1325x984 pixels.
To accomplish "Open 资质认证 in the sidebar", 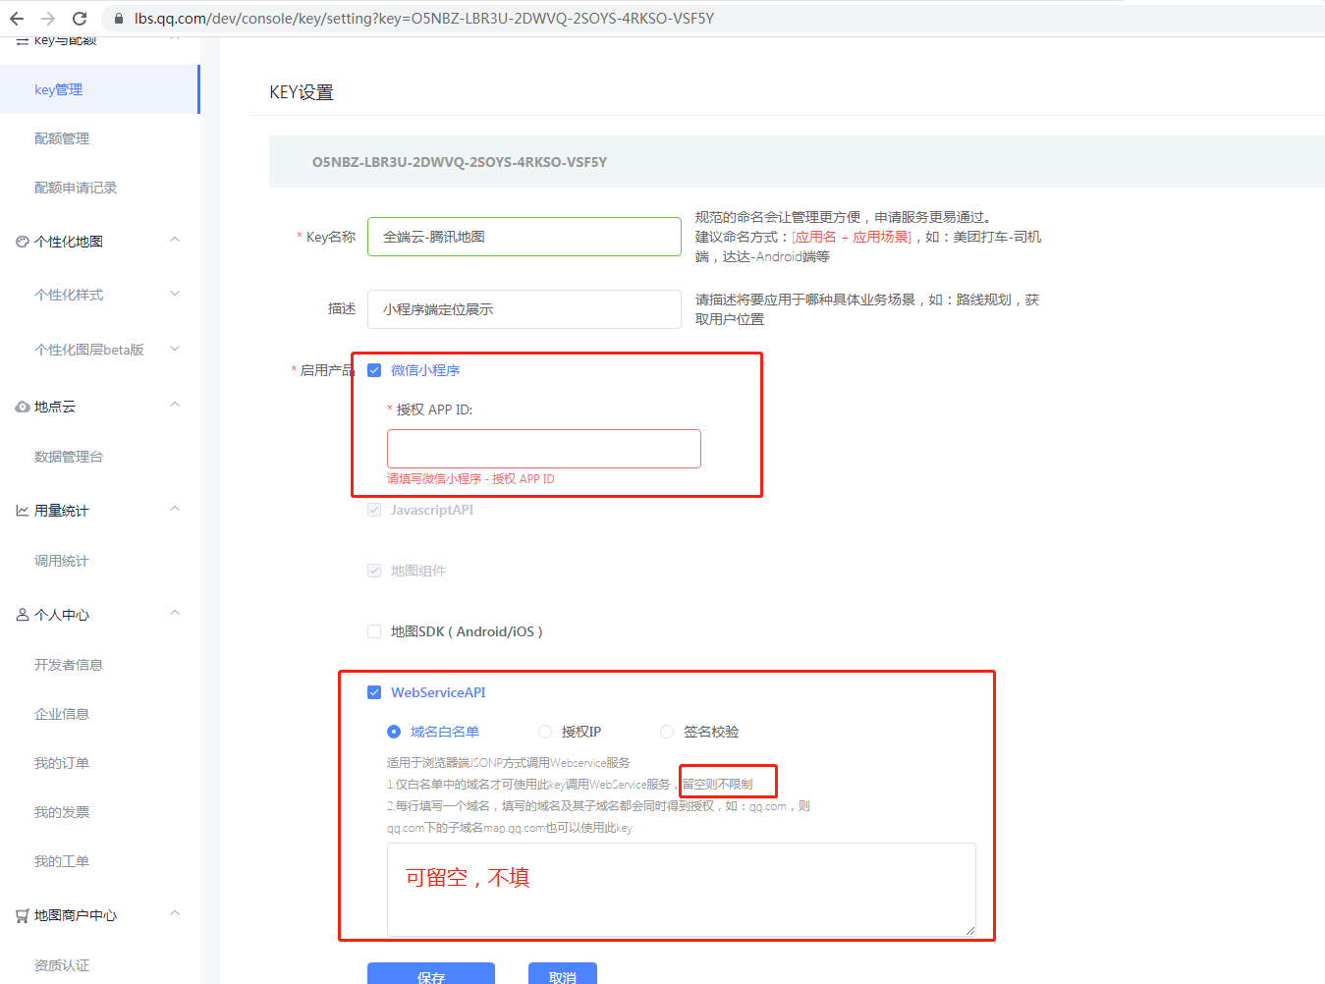I will click(x=62, y=965).
